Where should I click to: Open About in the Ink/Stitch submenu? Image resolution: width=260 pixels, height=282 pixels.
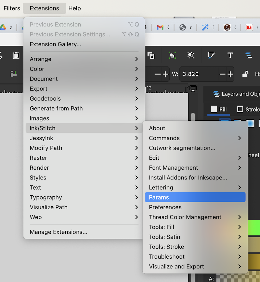coord(195,128)
